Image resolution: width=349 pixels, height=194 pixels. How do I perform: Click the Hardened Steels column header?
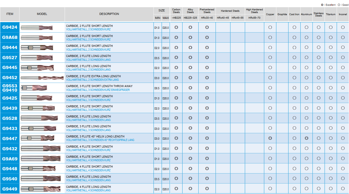230,11
